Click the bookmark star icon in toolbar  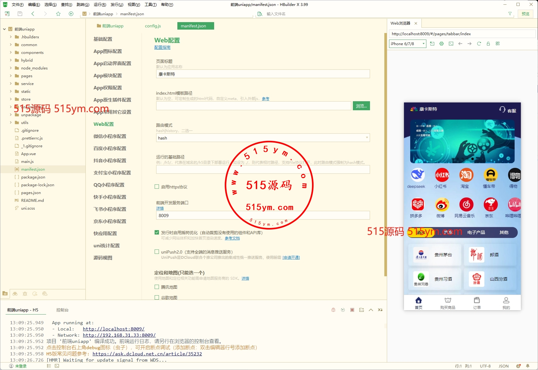(58, 14)
